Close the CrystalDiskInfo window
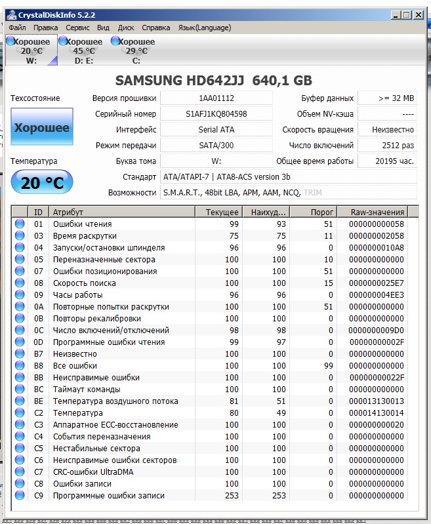Viewport: 431px width, 524px height. [419, 15]
